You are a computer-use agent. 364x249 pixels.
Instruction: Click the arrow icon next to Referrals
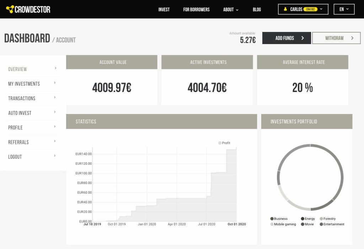point(55,141)
